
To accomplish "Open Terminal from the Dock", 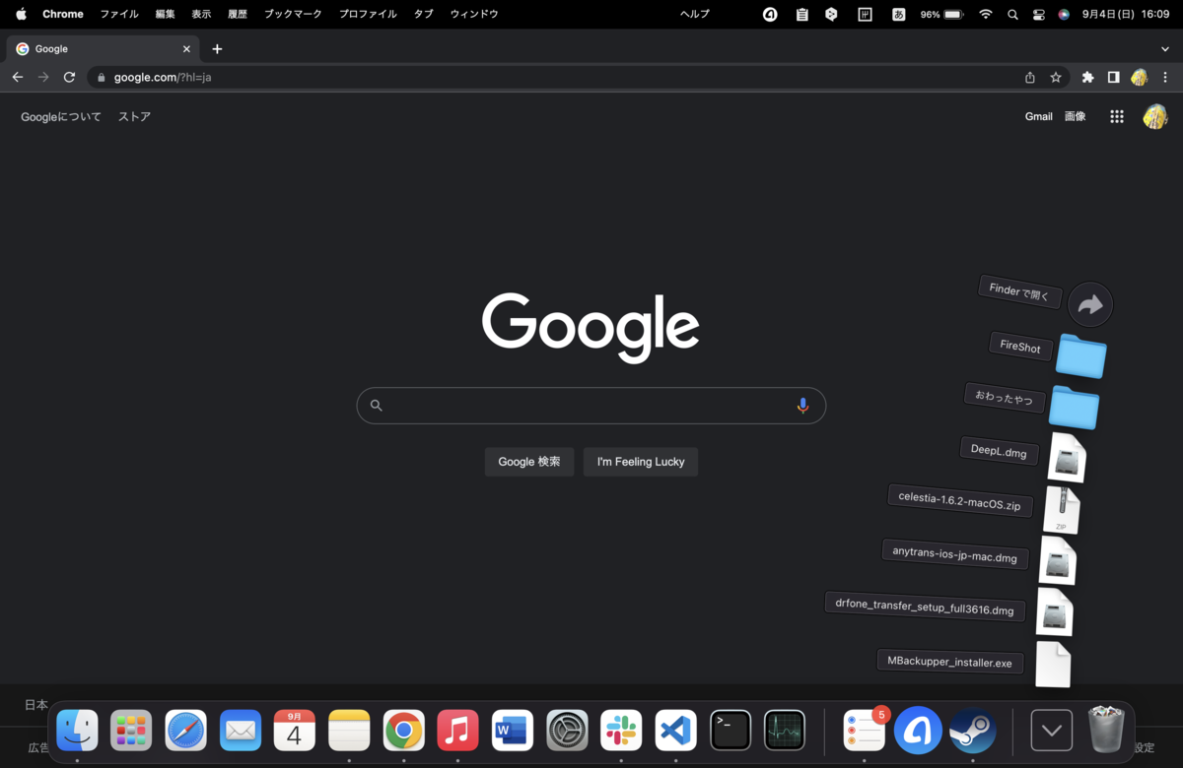I will pos(731,731).
